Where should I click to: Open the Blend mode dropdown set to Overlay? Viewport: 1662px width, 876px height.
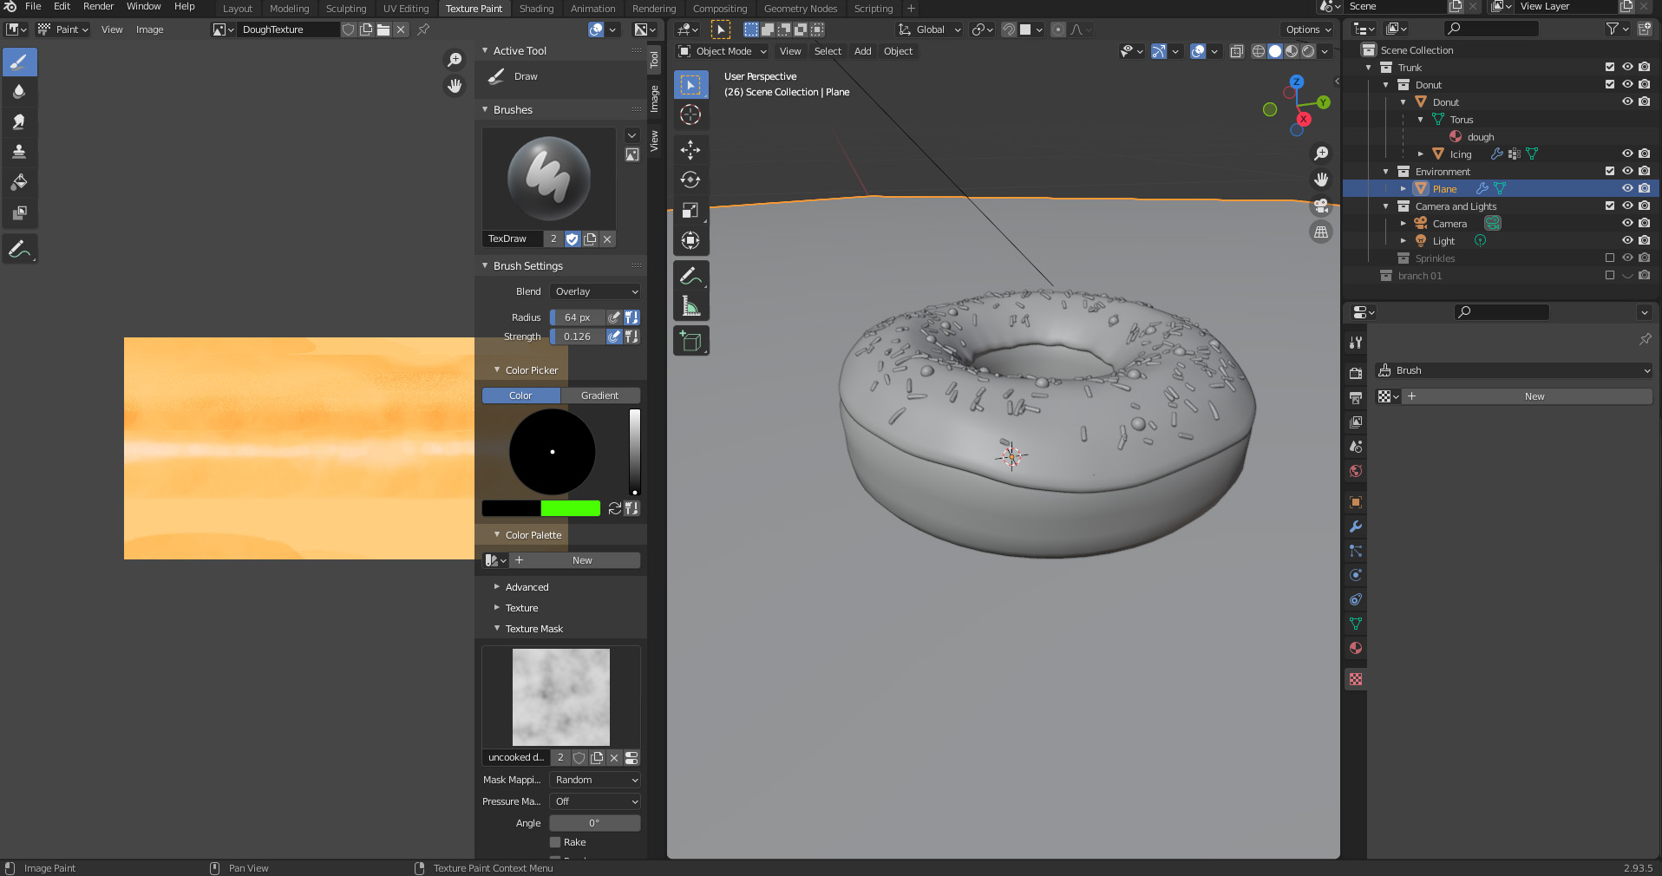pos(595,291)
